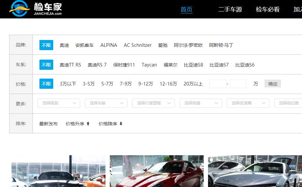Select series 比亚迪S8
The height and width of the screenshot is (187, 302).
coord(193,65)
